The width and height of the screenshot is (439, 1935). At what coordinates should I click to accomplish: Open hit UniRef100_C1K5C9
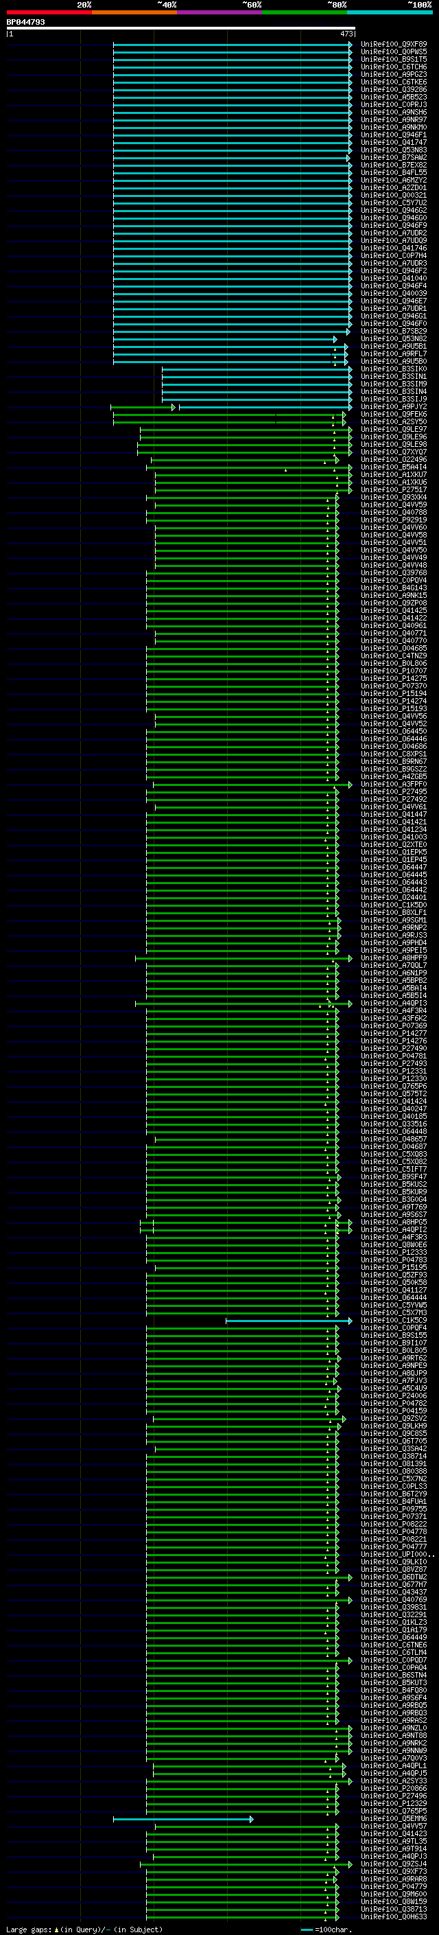(x=394, y=1321)
